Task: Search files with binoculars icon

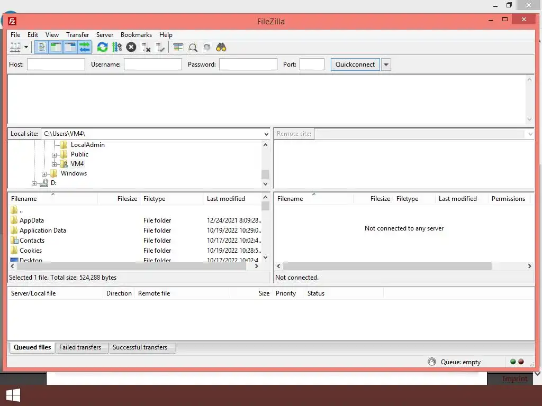Action: (221, 47)
